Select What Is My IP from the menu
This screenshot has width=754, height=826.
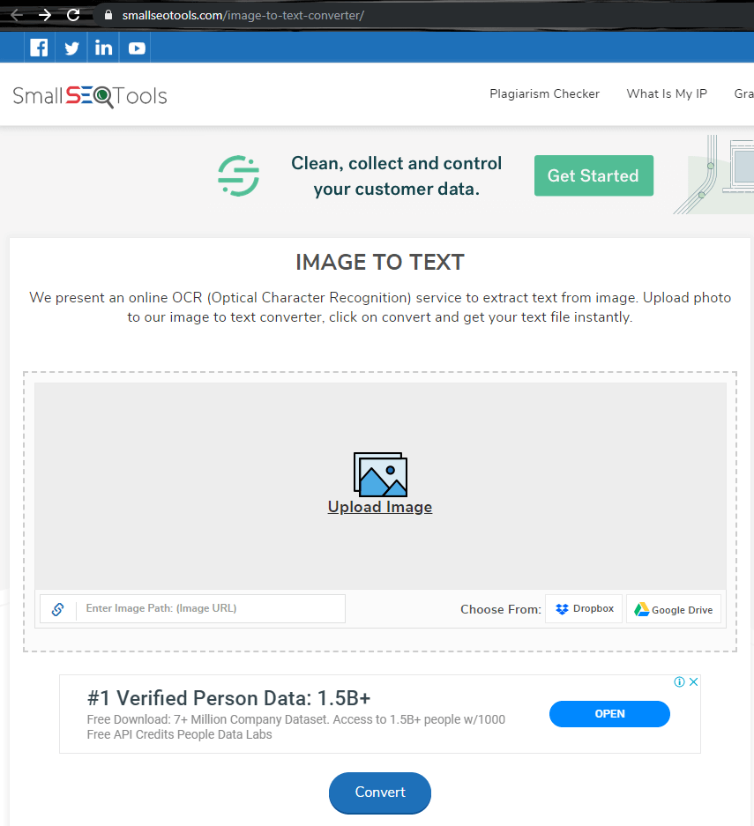pyautogui.click(x=667, y=93)
